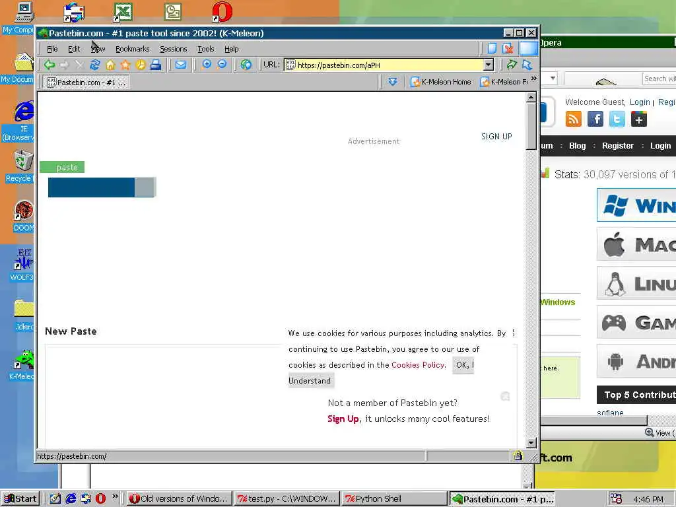Open mail with the envelope icon

click(x=181, y=65)
